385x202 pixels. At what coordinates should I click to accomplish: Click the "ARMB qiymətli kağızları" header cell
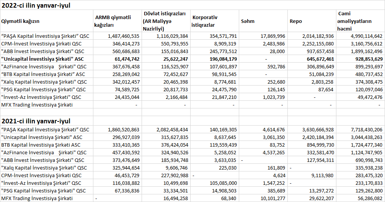coord(117,21)
